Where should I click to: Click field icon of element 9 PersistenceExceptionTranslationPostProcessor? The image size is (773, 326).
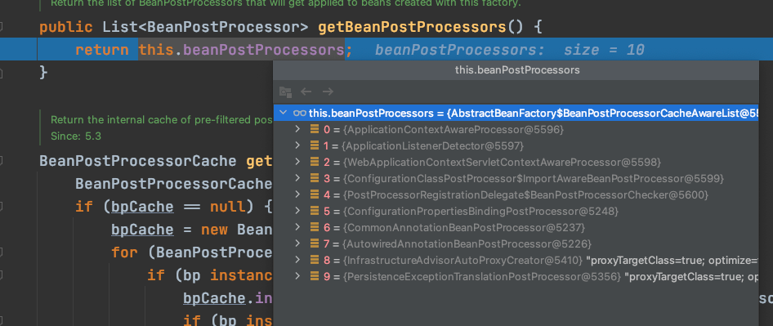pyautogui.click(x=315, y=276)
